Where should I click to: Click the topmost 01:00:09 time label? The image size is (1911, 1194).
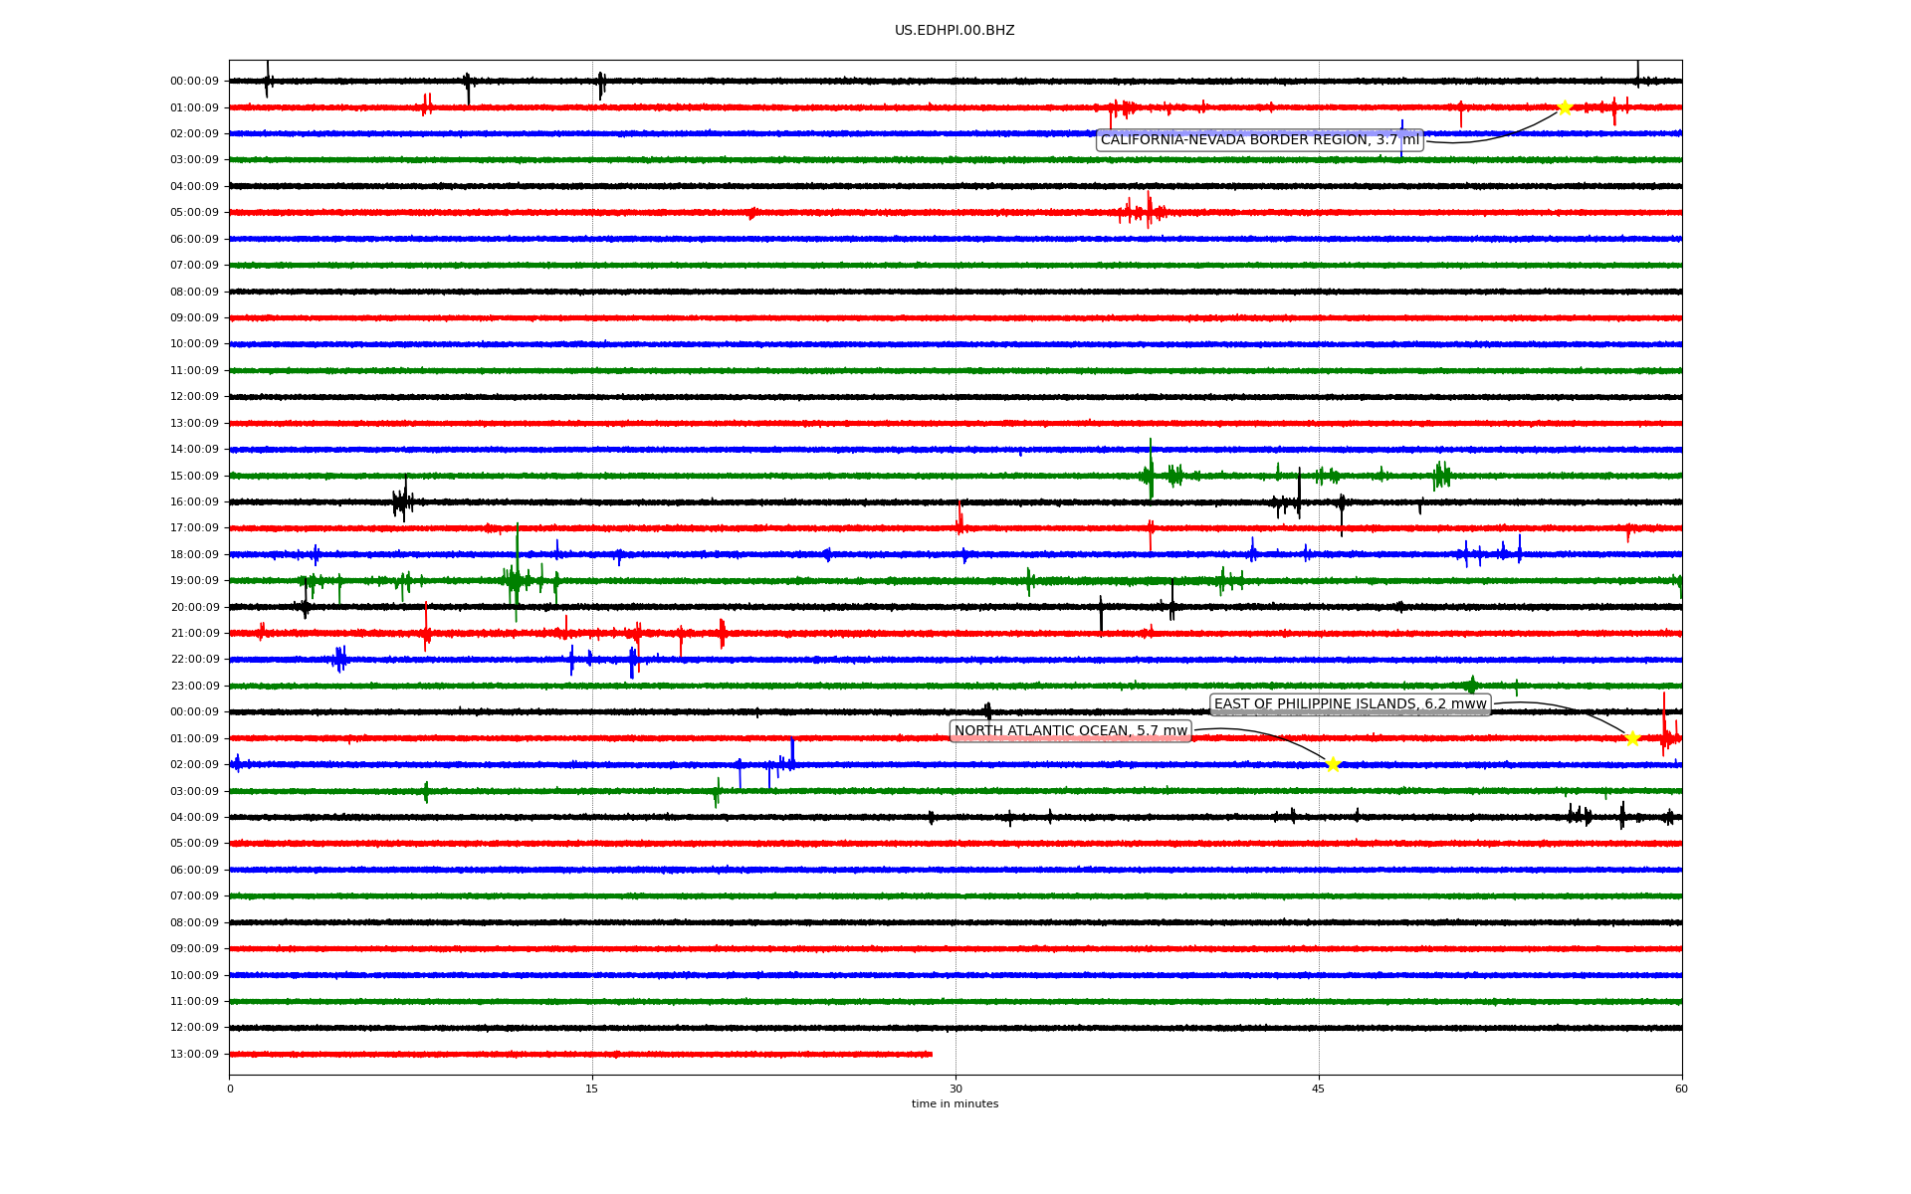pyautogui.click(x=194, y=107)
